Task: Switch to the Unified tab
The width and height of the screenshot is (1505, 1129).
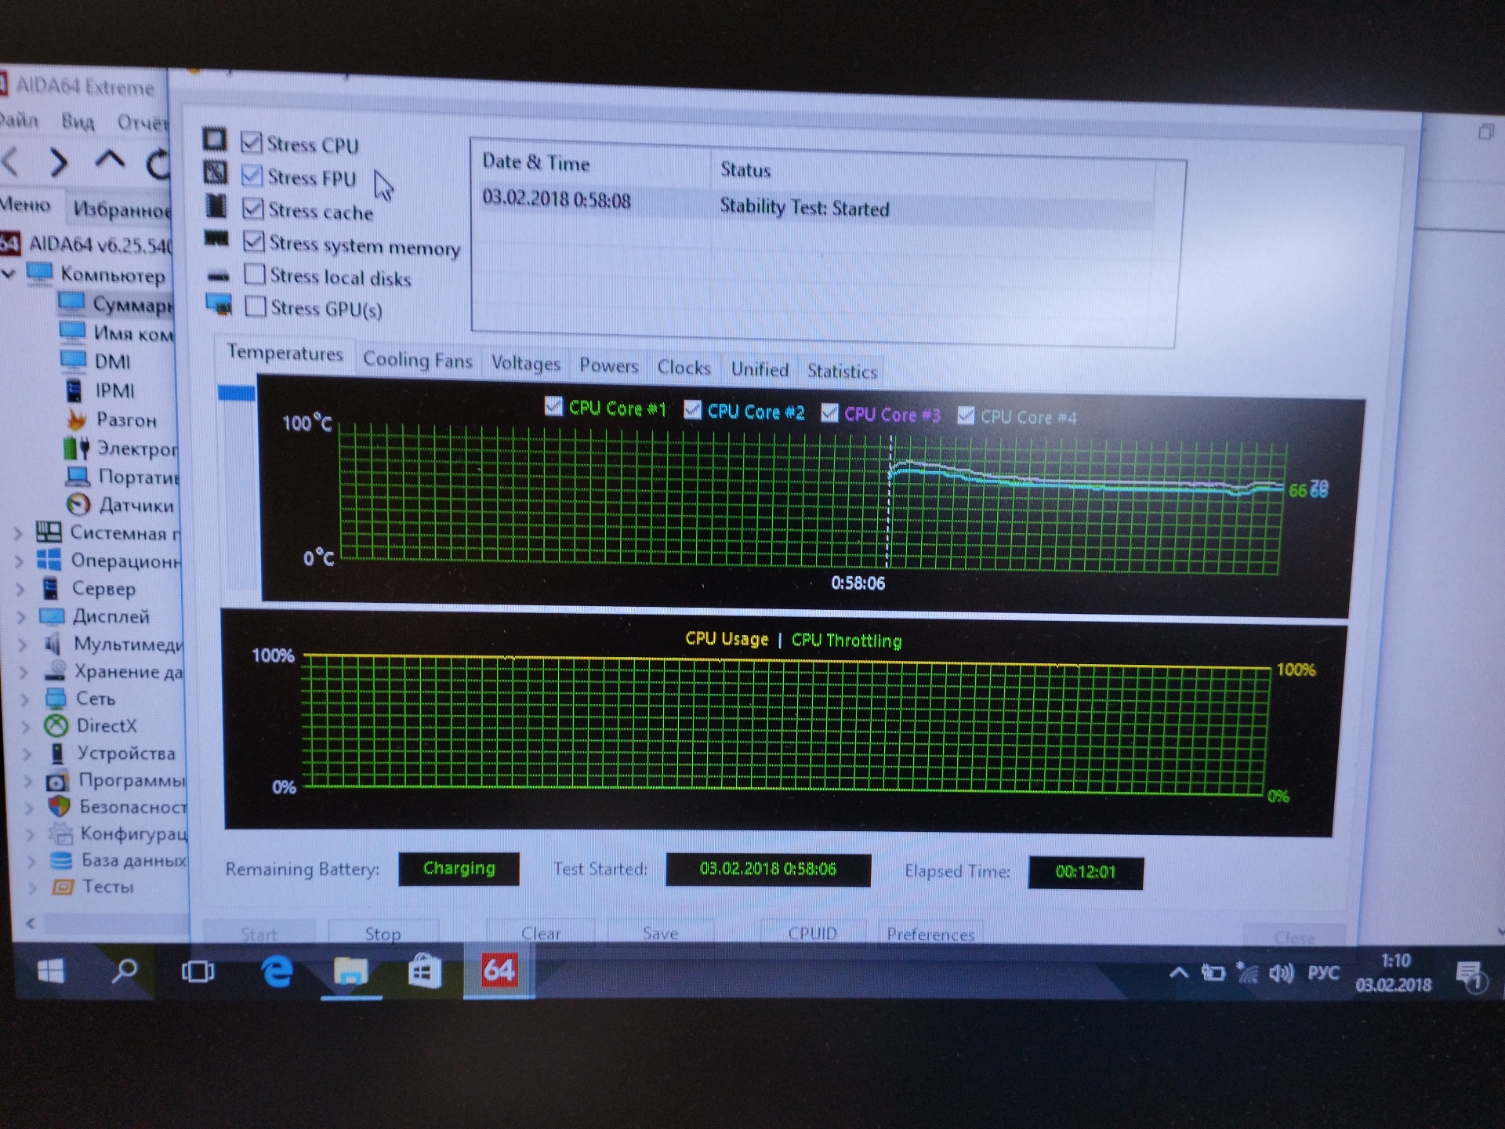Action: coord(760,368)
